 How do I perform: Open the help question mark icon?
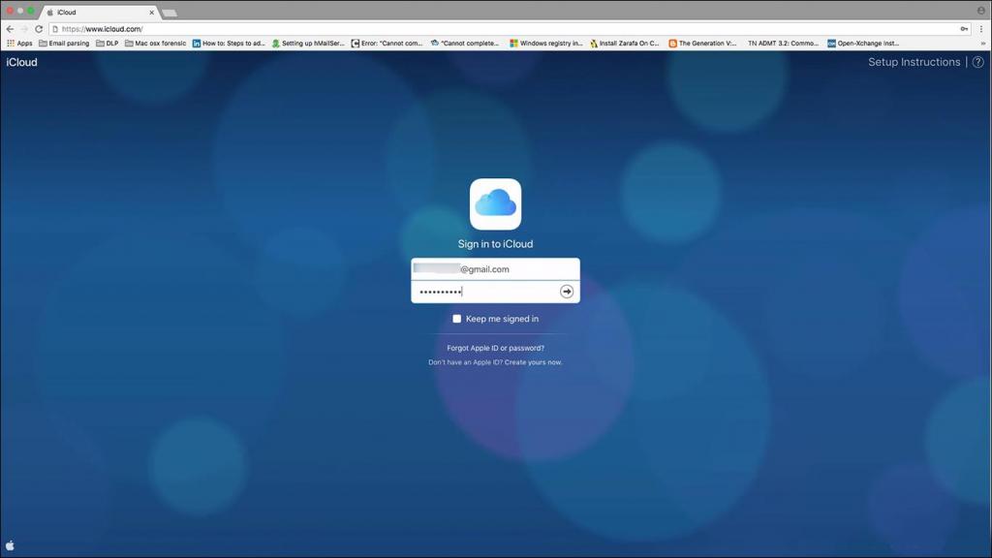(977, 62)
